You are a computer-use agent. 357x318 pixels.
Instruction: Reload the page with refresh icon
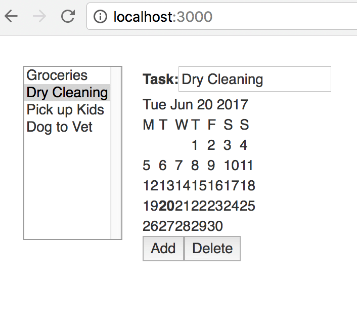(68, 17)
